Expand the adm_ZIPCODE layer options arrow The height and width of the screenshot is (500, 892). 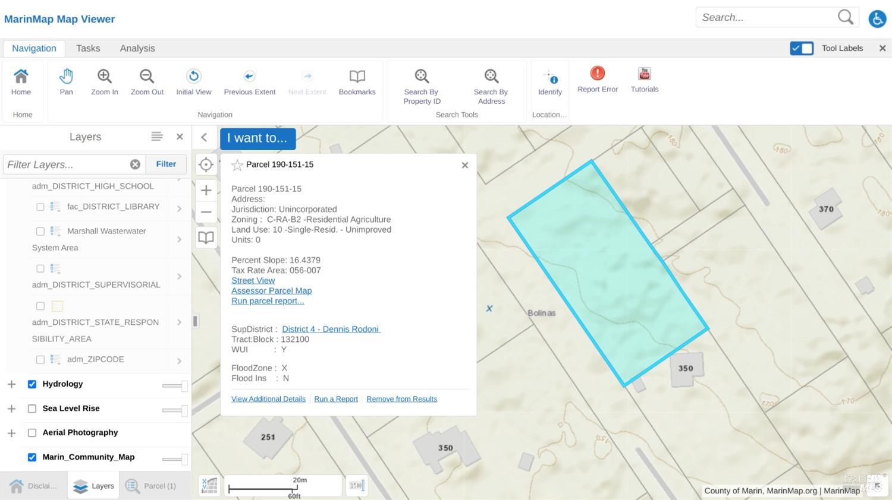tap(179, 360)
